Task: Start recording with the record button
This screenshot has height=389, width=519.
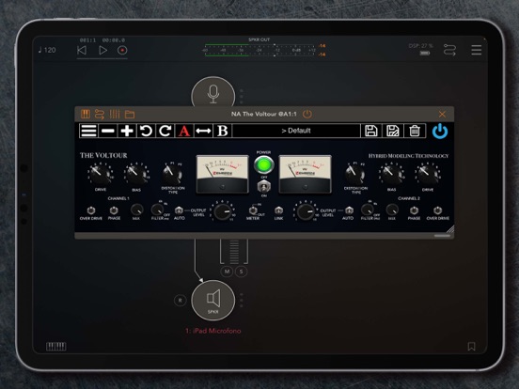Action: (x=122, y=51)
